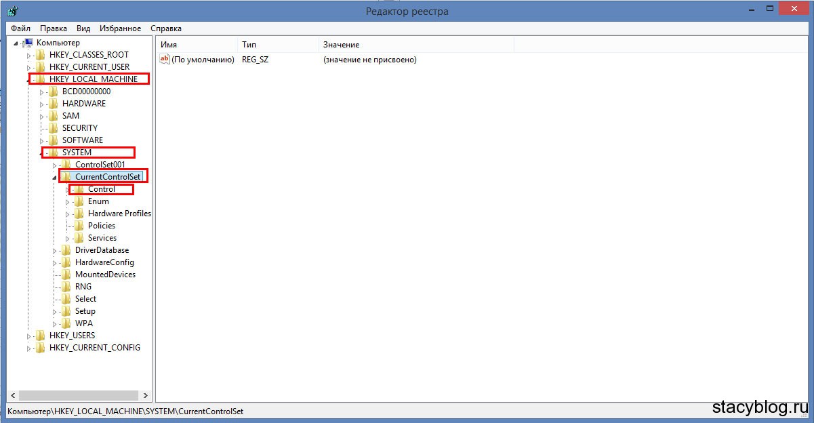The height and width of the screenshot is (423, 814).
Task: Expand the HARDWARE node arrow
Action: click(41, 104)
